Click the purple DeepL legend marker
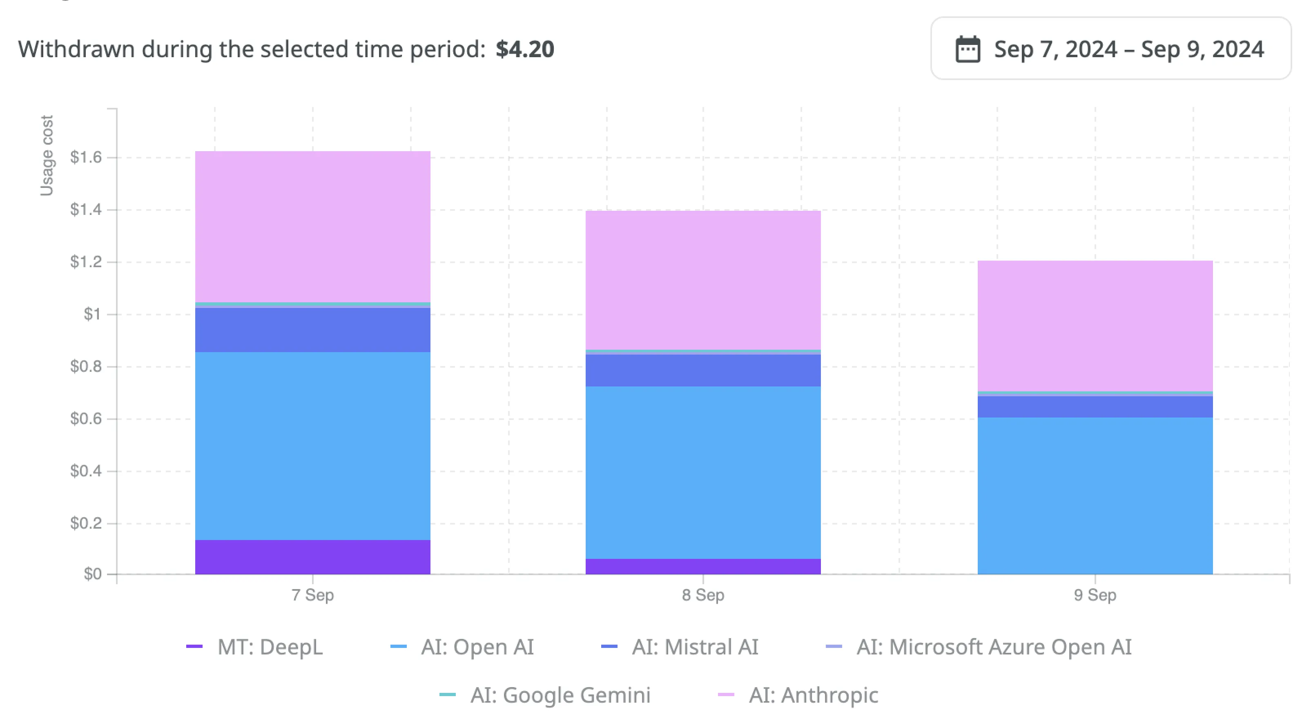This screenshot has height=719, width=1311. (195, 647)
